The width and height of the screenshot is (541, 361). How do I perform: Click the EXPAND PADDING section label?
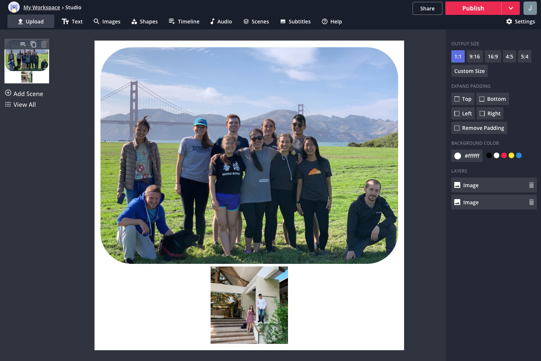click(x=471, y=86)
